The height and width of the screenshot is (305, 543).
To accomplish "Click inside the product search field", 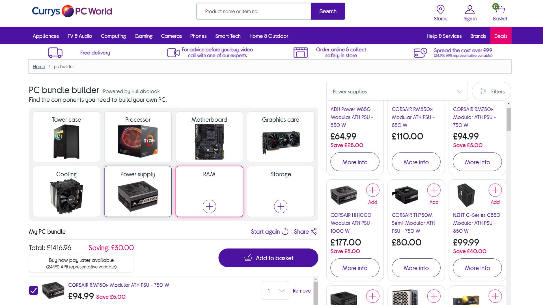I will [253, 11].
